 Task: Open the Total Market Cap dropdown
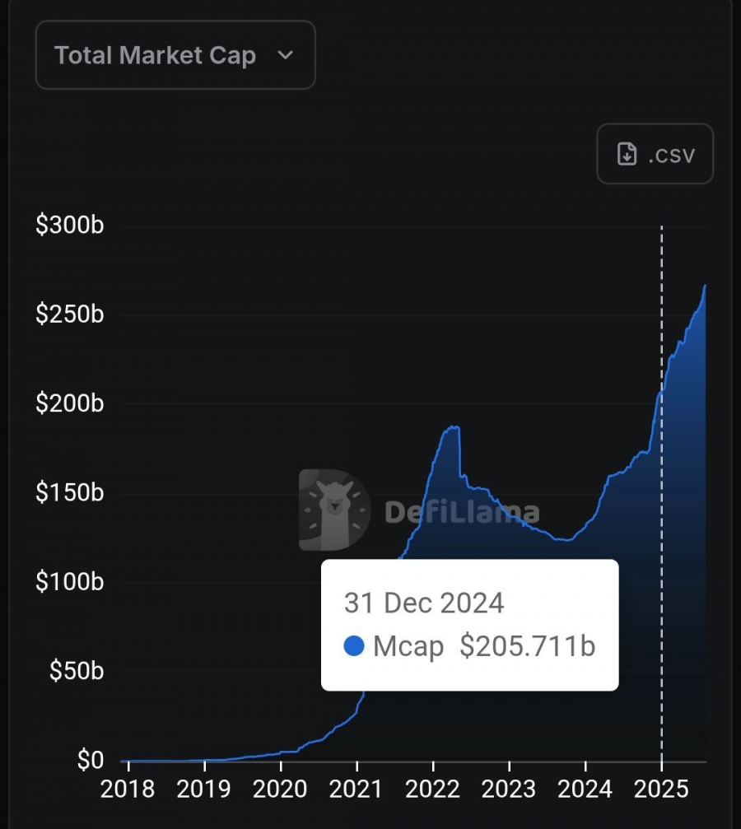click(175, 55)
